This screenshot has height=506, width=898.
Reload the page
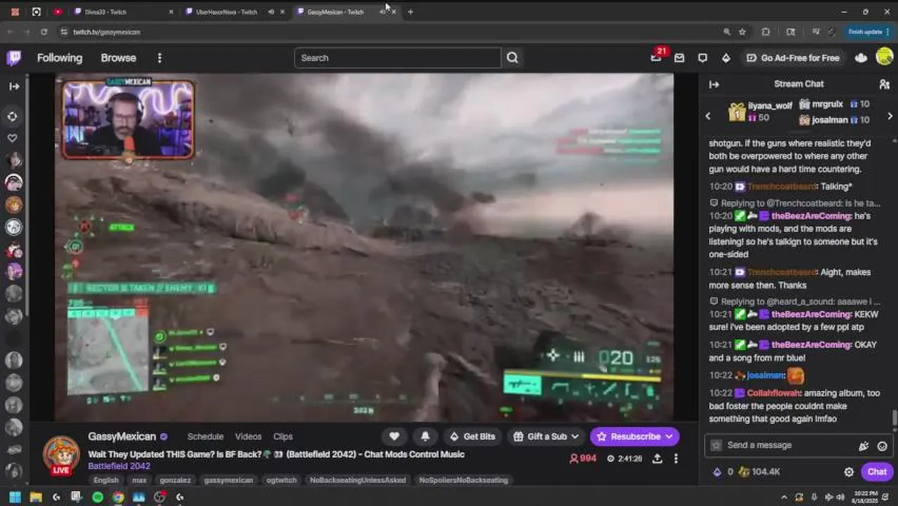pos(44,32)
